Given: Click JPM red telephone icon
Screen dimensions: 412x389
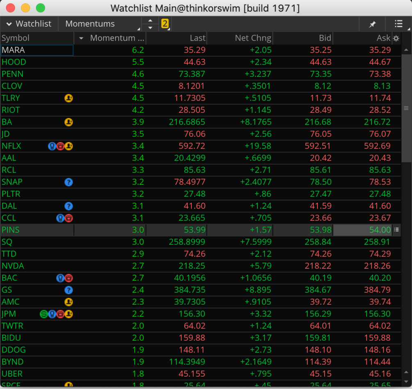Looking at the screenshot, I should 60,314.
